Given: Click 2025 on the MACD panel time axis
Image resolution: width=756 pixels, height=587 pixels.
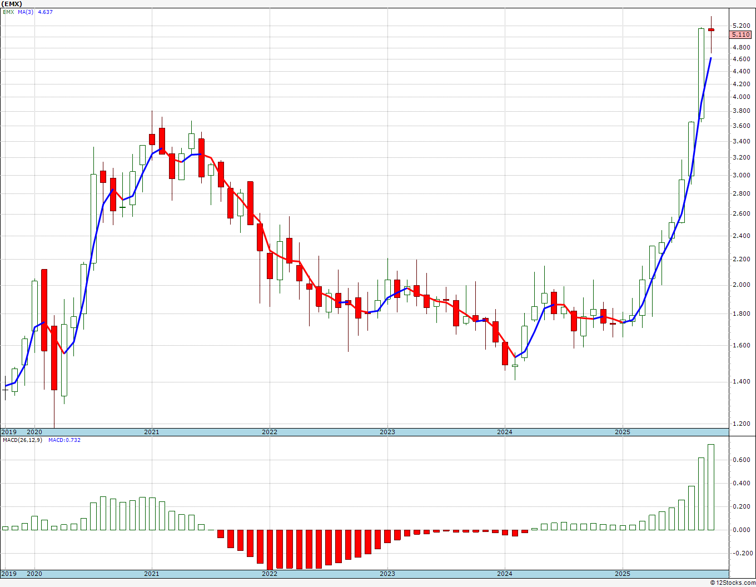Looking at the screenshot, I should 622,574.
